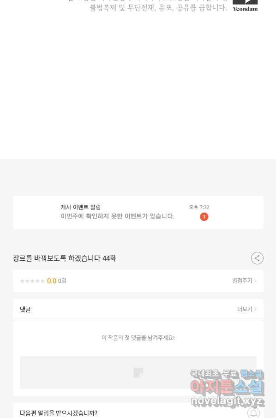Click the Yeondam publisher logo

245,6
